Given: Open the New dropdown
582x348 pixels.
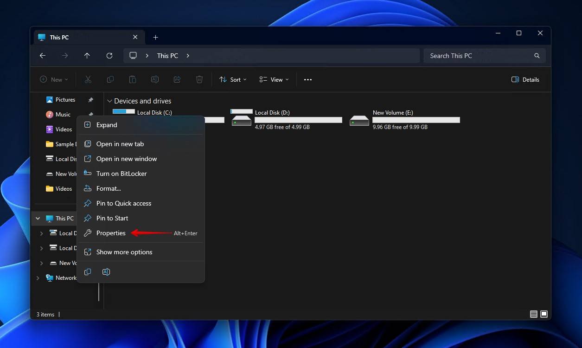Looking at the screenshot, I should tap(54, 79).
